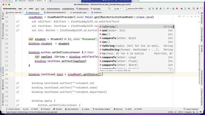Open the Build Variants side panel
Image resolution: width=205 pixels, height=115 pixels.
pos(3,99)
